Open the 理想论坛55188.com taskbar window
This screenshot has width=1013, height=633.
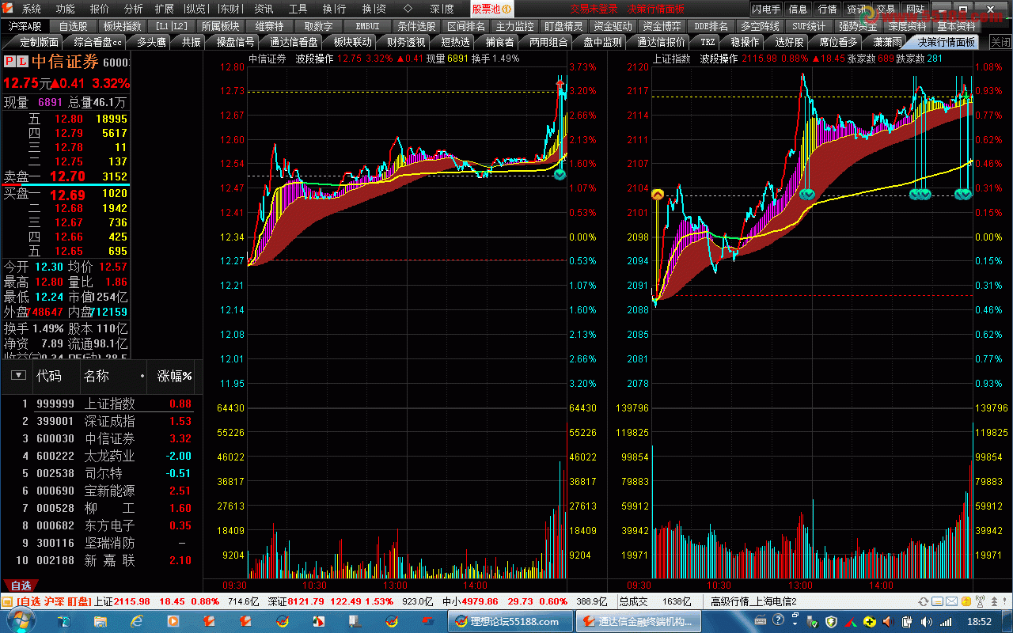[510, 622]
